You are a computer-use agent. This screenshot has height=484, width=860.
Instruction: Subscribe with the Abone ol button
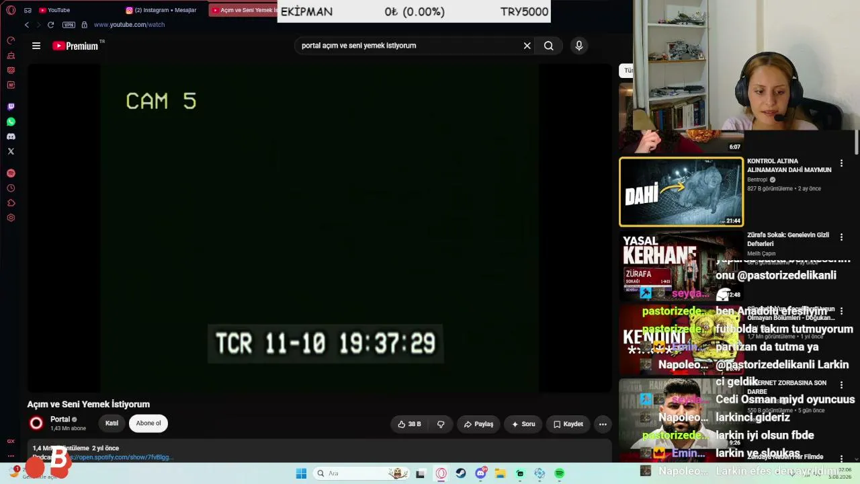point(148,424)
